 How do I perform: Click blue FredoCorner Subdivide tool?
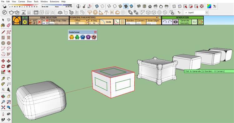pyautogui.click(x=83, y=37)
